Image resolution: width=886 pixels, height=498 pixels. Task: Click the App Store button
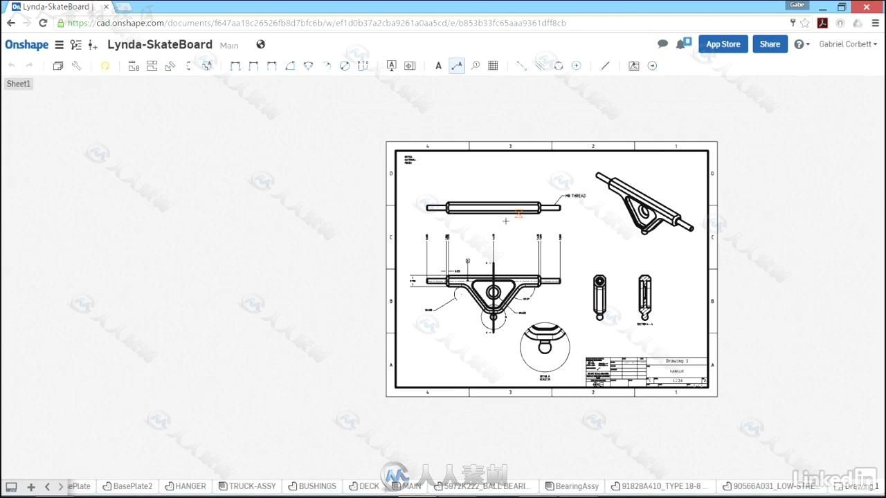[x=723, y=44]
